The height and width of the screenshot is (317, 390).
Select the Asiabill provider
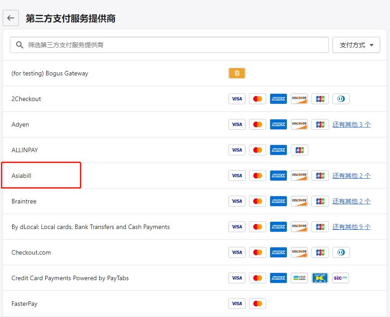(x=22, y=176)
